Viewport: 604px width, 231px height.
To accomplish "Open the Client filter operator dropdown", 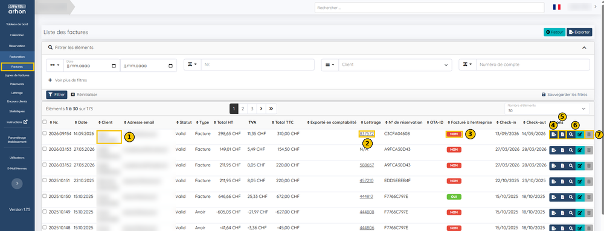I will point(330,65).
